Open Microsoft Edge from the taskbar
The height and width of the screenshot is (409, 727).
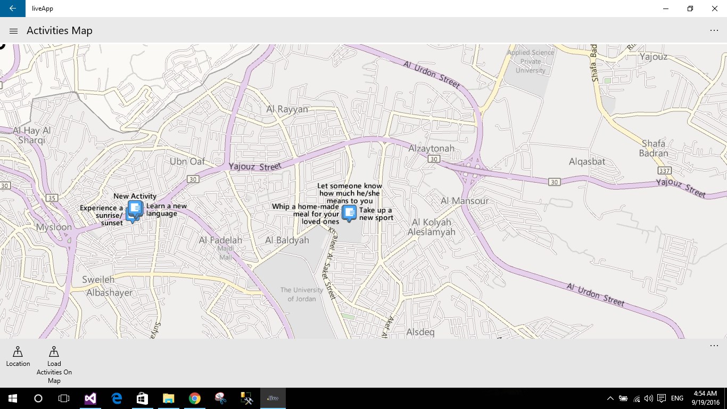pos(116,398)
